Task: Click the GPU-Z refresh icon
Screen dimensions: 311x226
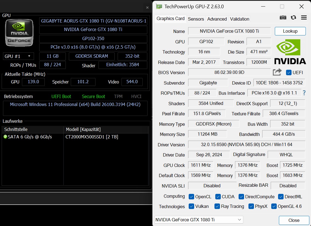Action: point(293,18)
